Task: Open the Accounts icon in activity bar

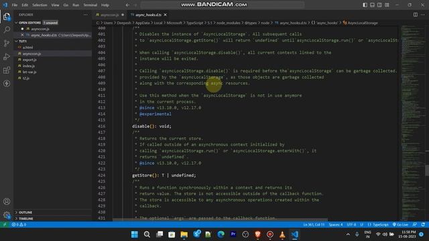Action: pyautogui.click(x=7, y=202)
